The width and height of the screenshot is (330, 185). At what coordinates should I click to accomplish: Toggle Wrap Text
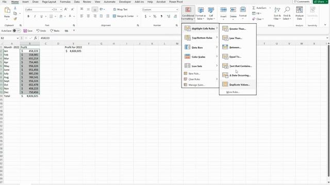point(120,9)
